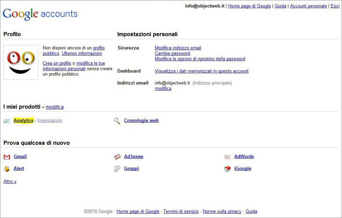This screenshot has height=218, width=342.
Task: Sign out using the Esci link
Action: [335, 6]
